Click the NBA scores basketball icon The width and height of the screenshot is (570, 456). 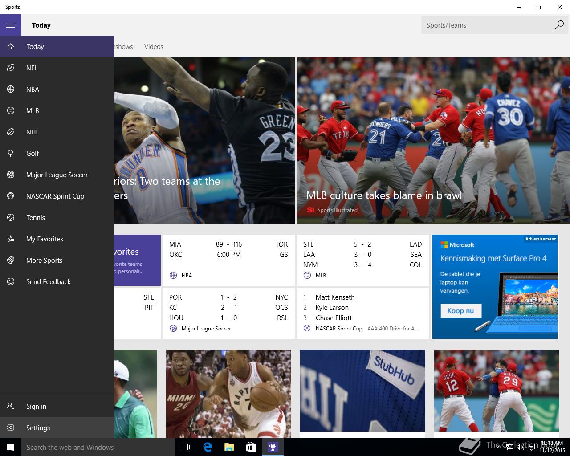173,275
